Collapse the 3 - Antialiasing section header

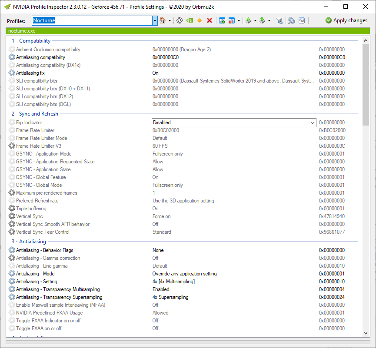pyautogui.click(x=29, y=242)
